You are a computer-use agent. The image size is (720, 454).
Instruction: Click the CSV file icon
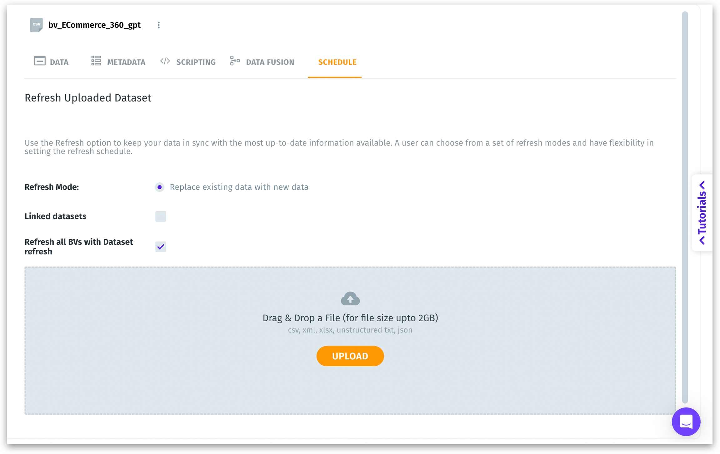[x=36, y=25]
